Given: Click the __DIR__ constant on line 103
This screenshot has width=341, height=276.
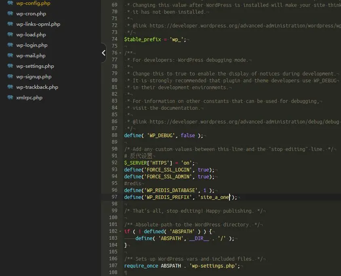Looking at the screenshot, I should 199,238.
